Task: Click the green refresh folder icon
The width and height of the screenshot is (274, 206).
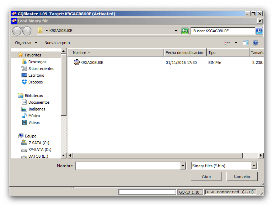Action: tap(185, 31)
